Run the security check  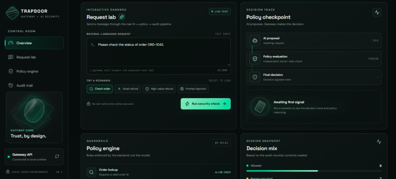(x=205, y=103)
